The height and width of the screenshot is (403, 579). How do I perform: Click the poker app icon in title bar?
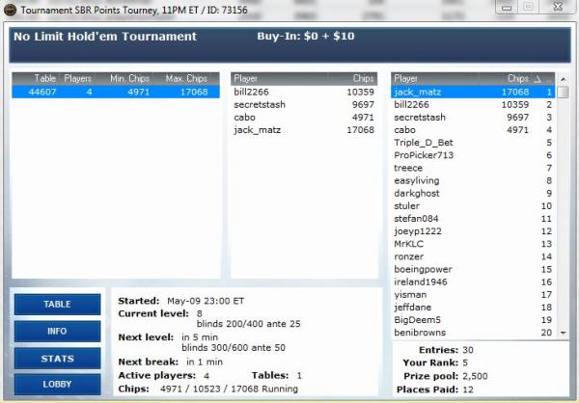click(9, 9)
